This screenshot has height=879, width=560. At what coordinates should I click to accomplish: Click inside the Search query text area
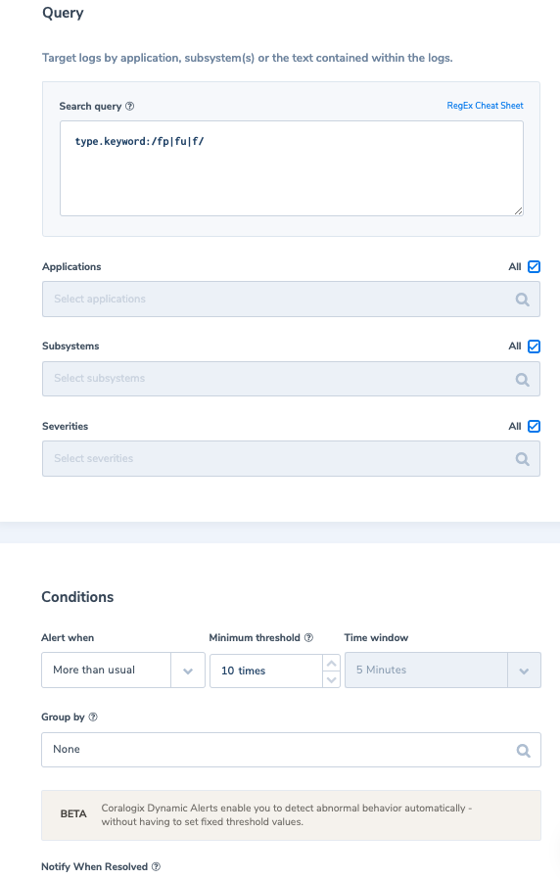[x=292, y=168]
